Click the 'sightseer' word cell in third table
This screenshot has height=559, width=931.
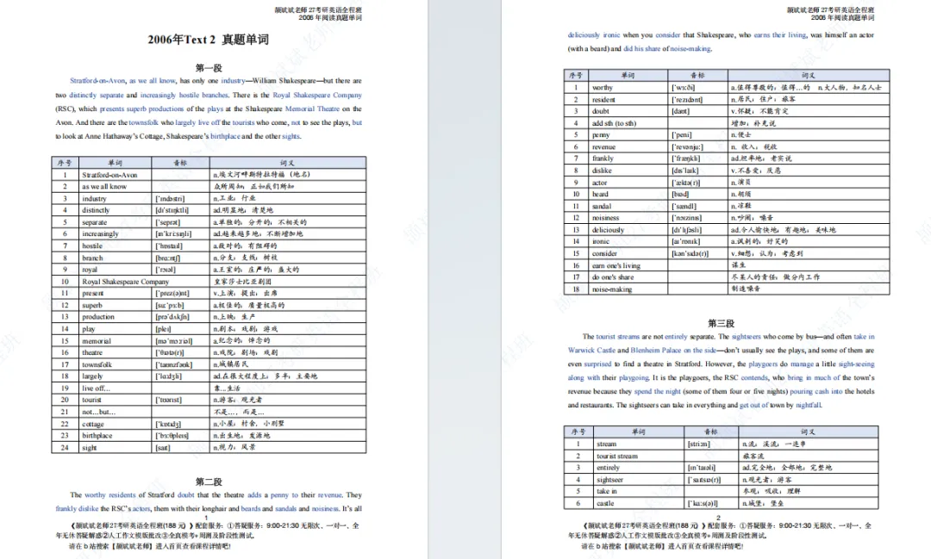pos(638,480)
